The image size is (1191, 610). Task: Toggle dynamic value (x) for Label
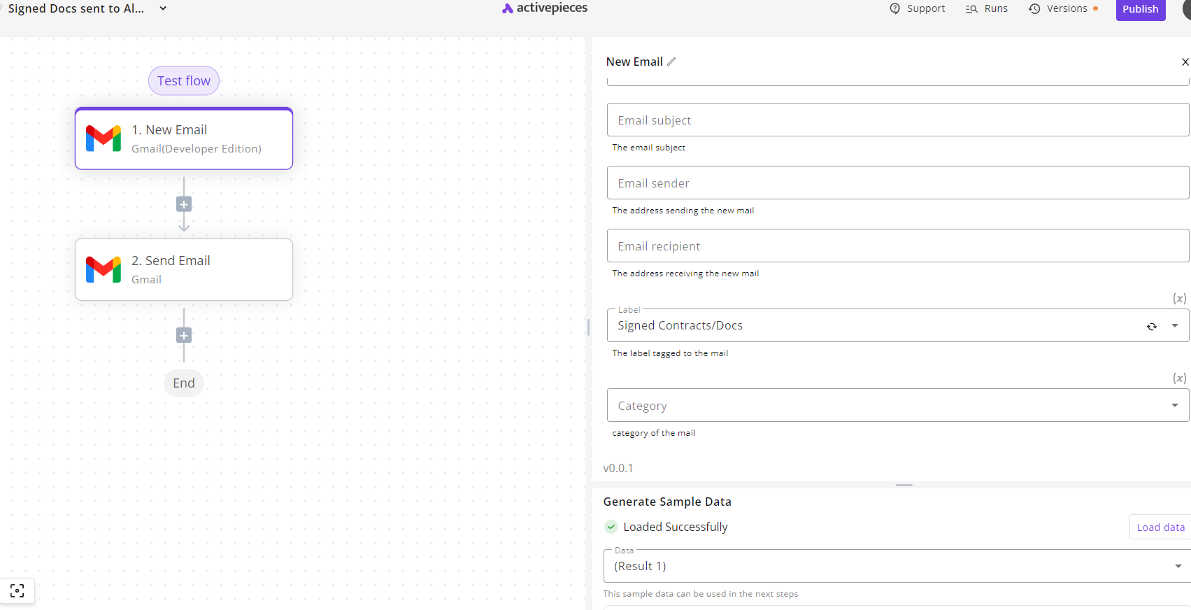click(x=1179, y=298)
